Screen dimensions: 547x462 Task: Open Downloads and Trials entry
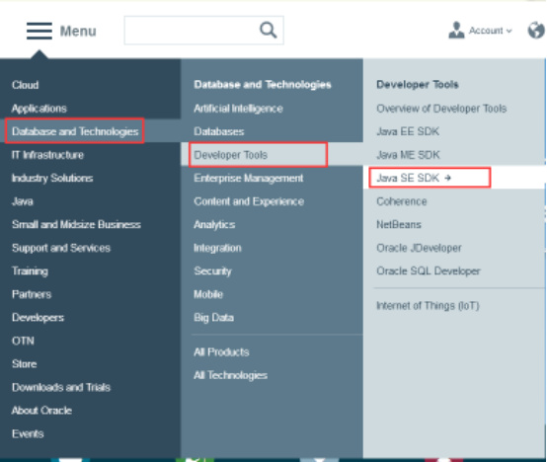[x=61, y=387]
